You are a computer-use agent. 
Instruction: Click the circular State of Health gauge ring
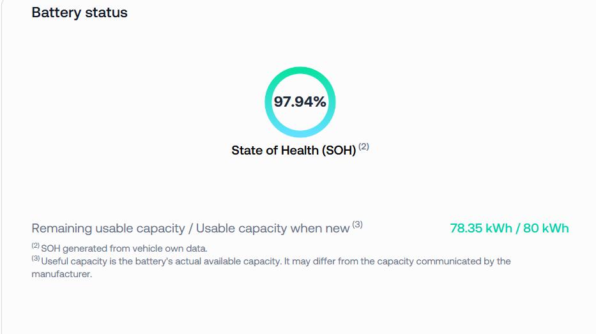300,102
